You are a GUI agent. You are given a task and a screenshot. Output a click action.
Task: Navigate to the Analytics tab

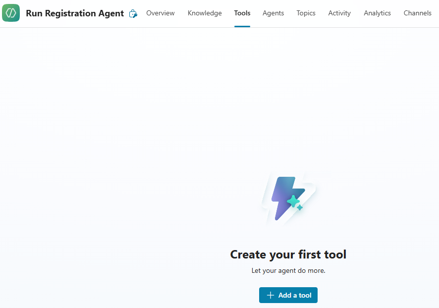(377, 13)
